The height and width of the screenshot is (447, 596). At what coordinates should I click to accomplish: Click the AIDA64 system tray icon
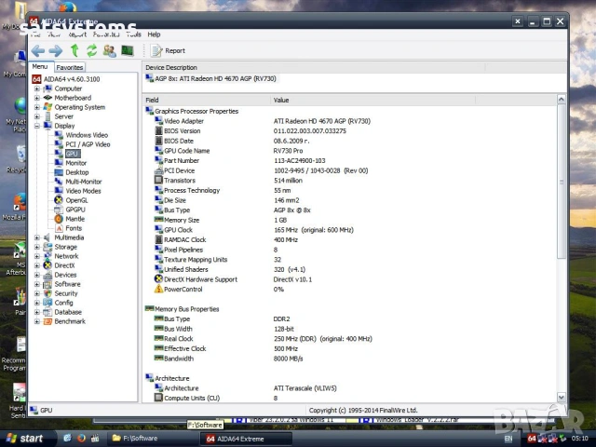pos(532,439)
